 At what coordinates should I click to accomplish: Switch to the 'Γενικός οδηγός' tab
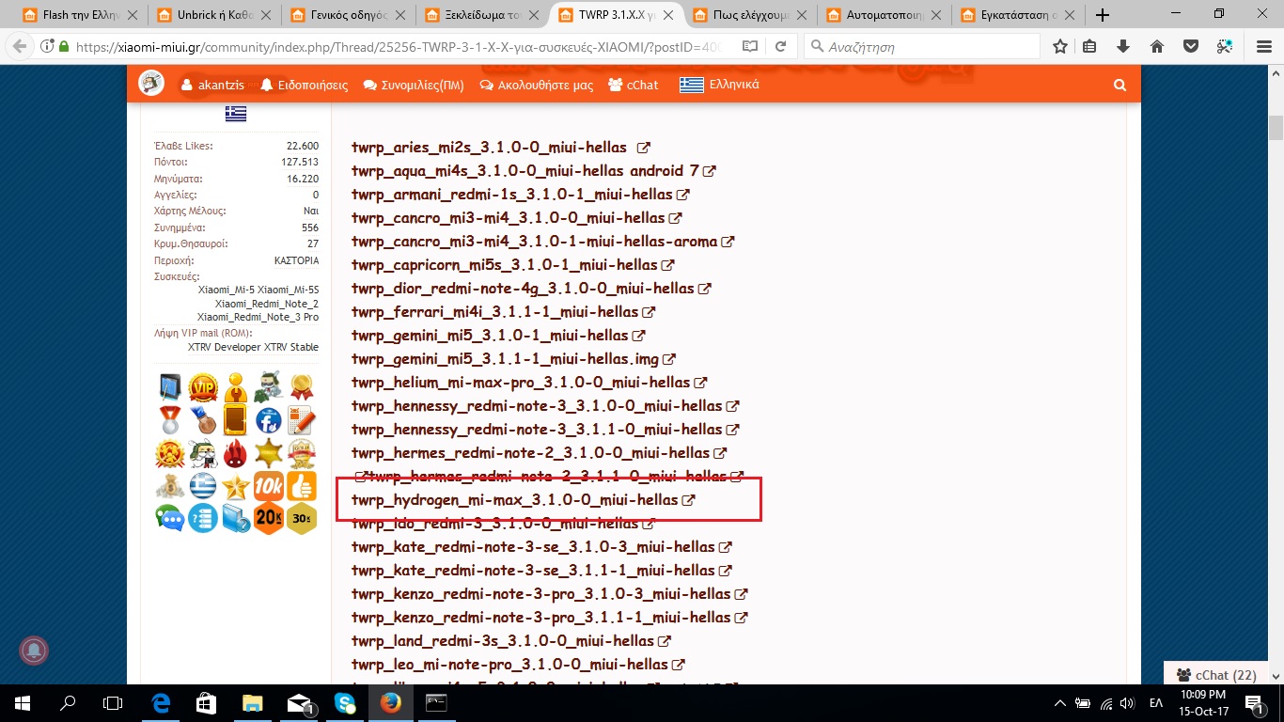point(349,15)
